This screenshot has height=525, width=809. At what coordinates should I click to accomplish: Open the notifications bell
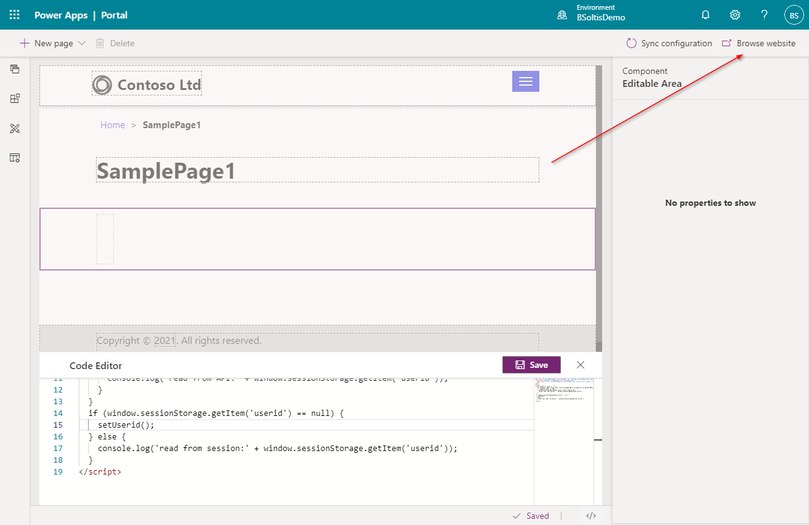coord(706,15)
